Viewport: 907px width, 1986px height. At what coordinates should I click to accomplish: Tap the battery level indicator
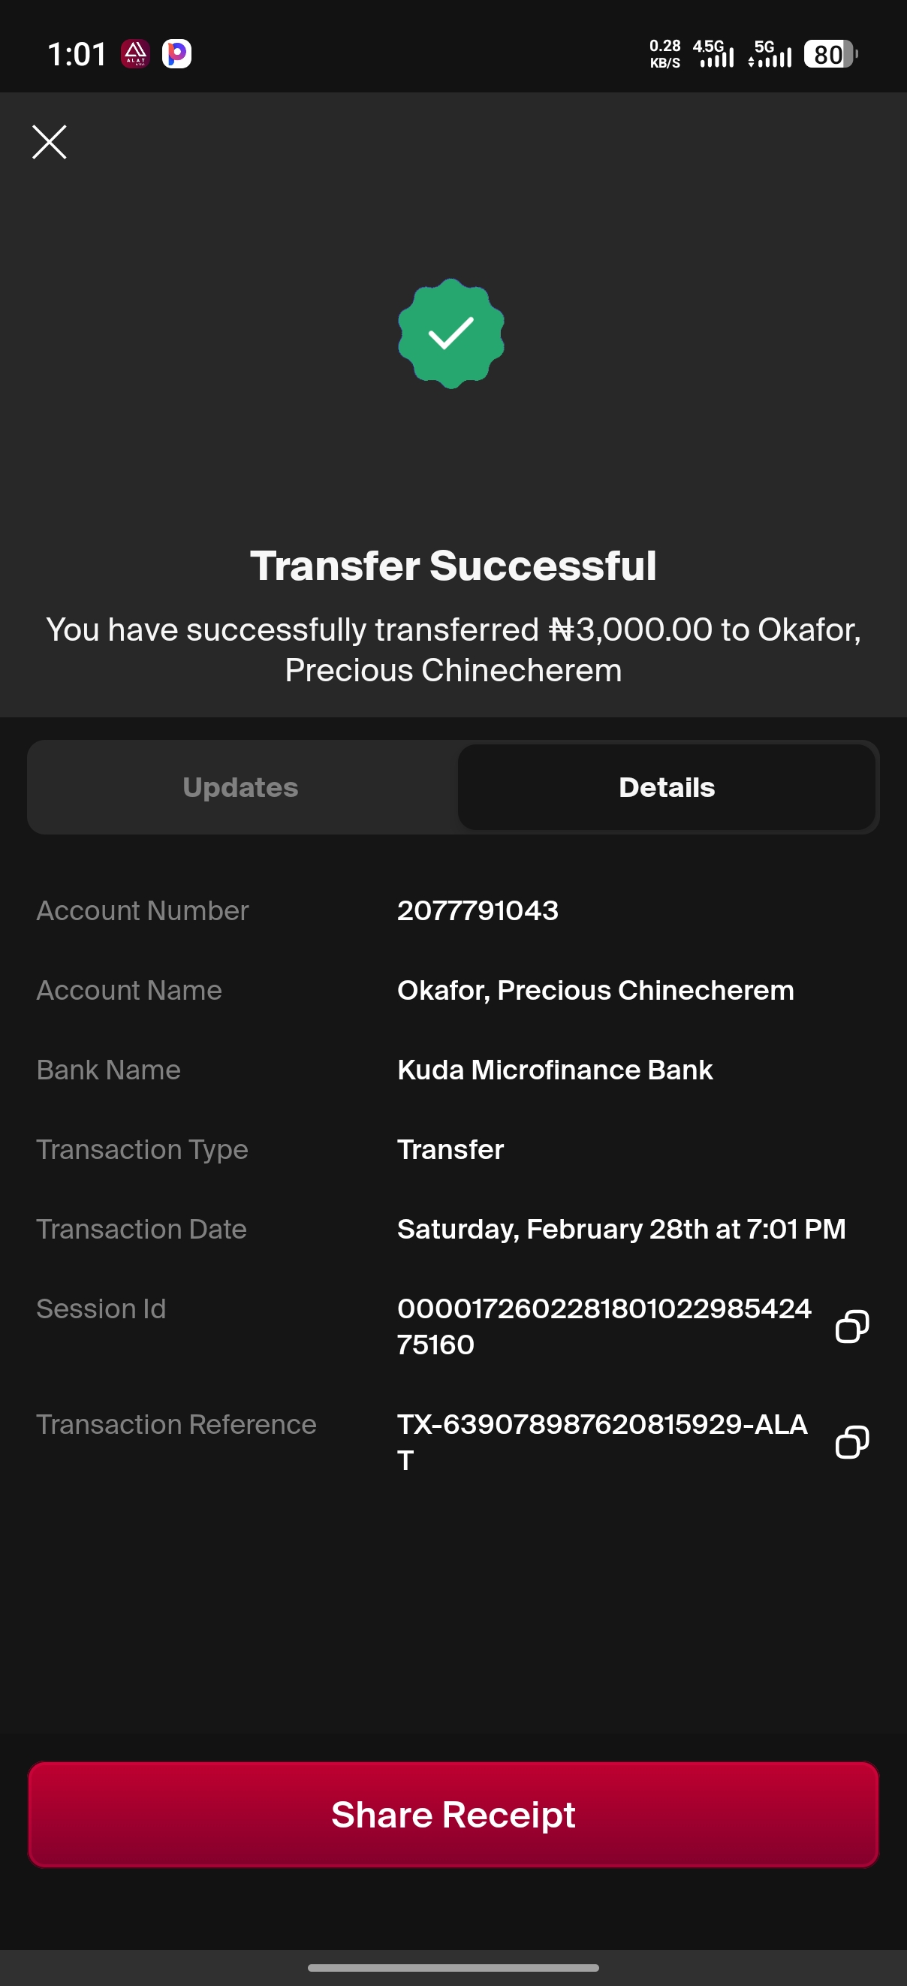830,54
